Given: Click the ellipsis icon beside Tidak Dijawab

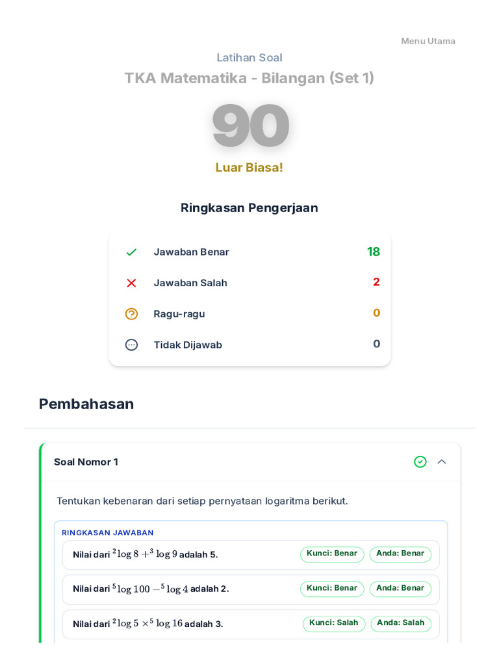Looking at the screenshot, I should click(131, 345).
